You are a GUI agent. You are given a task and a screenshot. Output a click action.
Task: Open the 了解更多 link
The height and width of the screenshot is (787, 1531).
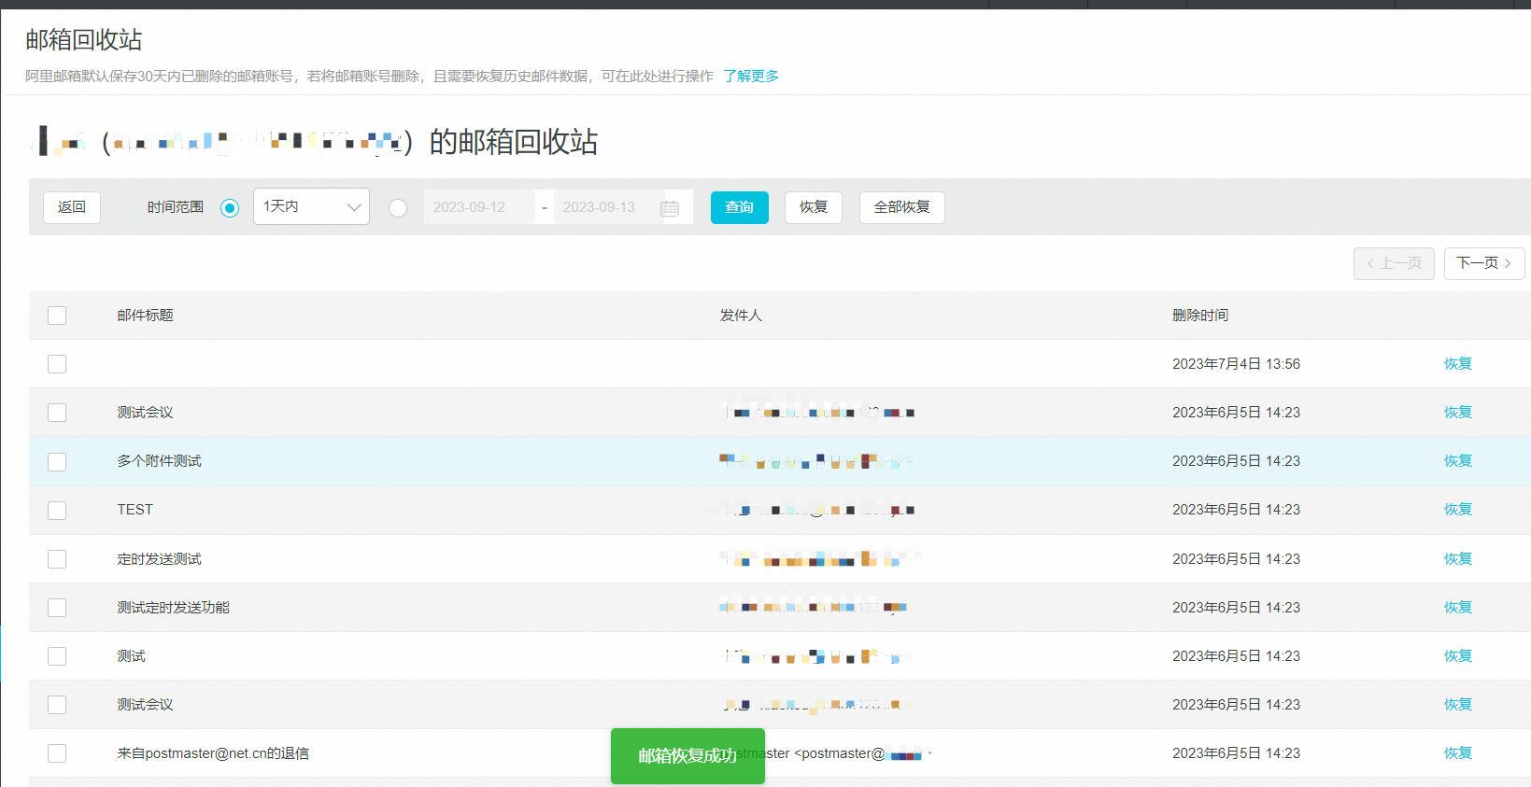pyautogui.click(x=750, y=76)
